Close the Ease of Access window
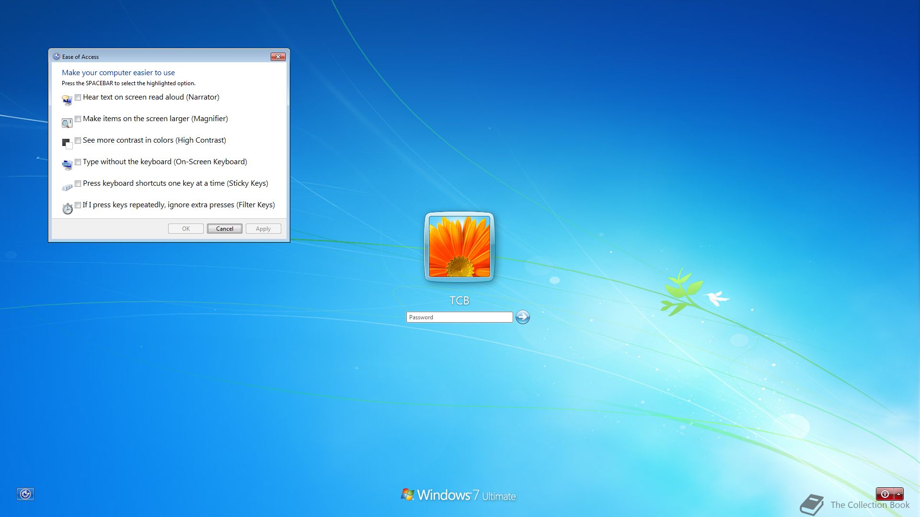The width and height of the screenshot is (920, 517). tap(278, 56)
